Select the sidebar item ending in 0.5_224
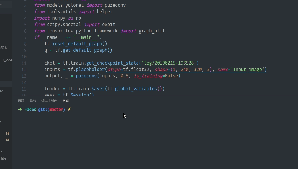298x169 pixels. point(6,60)
